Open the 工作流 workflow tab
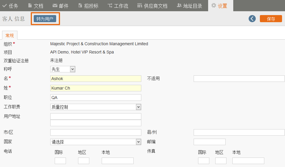 [x=118, y=6]
